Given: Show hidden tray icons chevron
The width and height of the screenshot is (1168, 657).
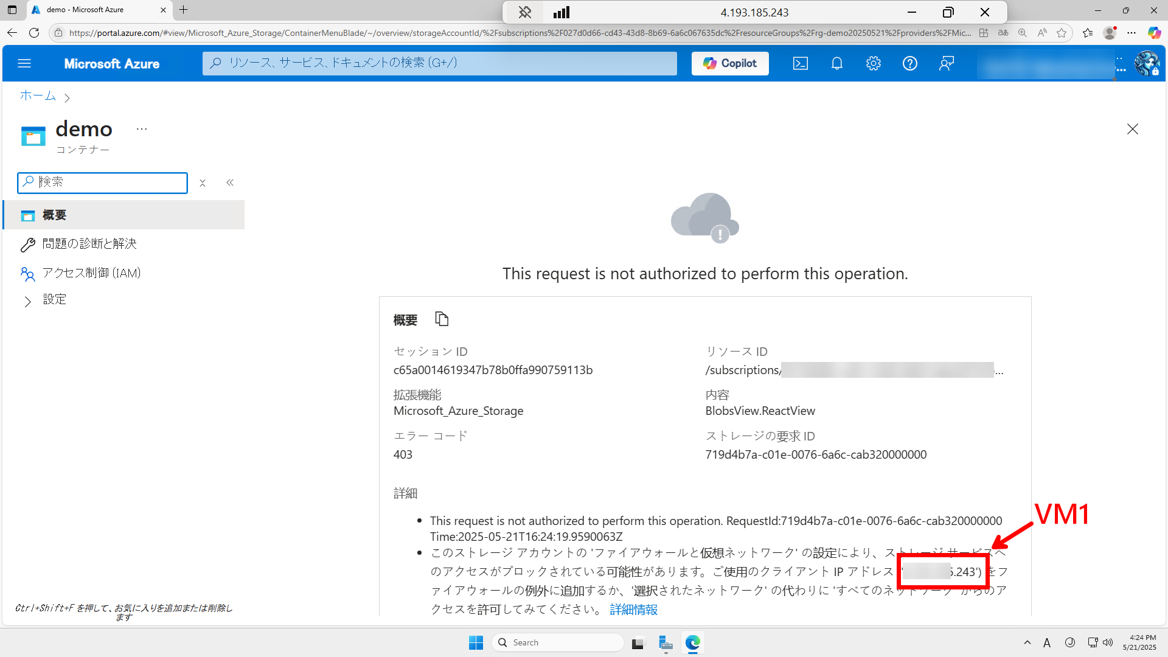Looking at the screenshot, I should [x=1027, y=642].
